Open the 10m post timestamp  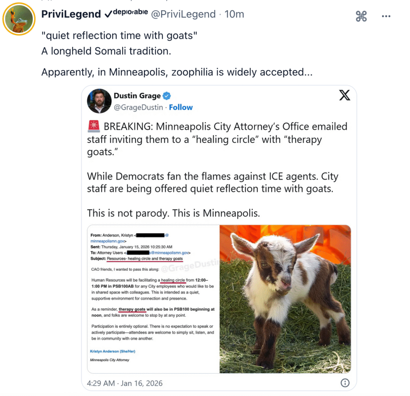(x=234, y=14)
